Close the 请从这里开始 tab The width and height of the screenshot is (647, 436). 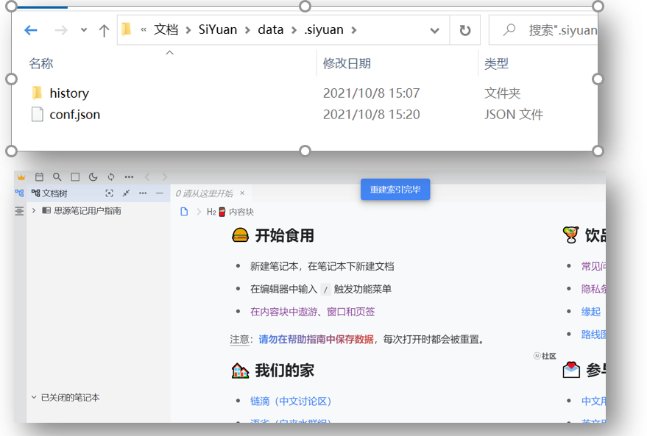(x=242, y=193)
